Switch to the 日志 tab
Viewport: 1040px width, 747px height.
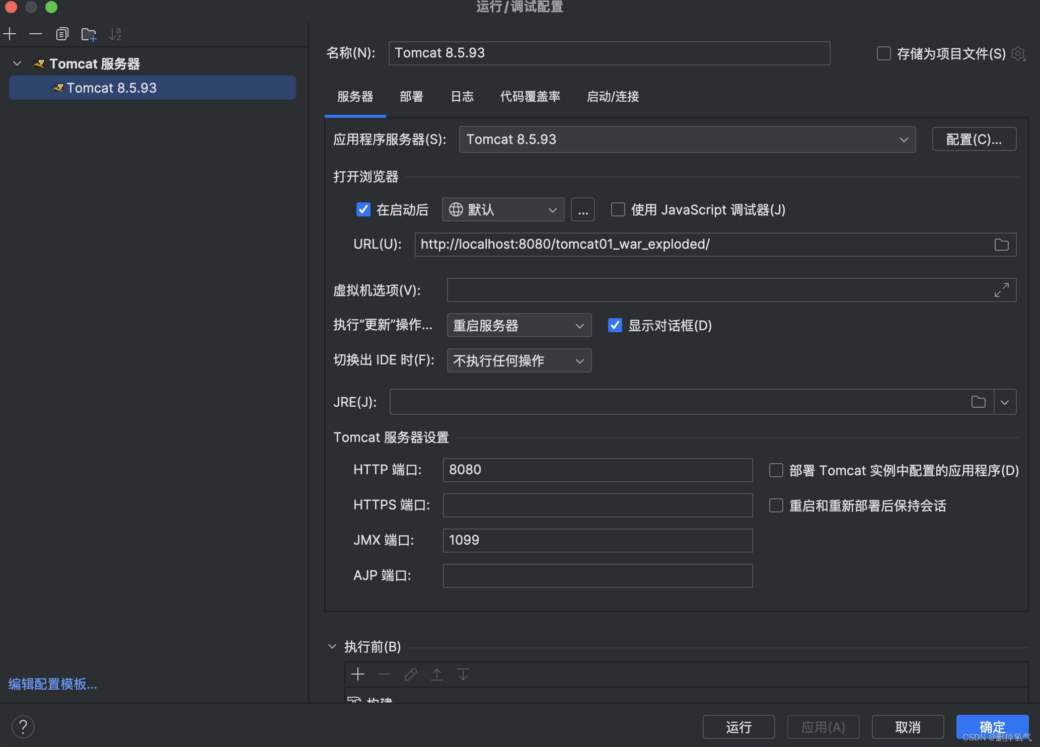click(x=462, y=97)
